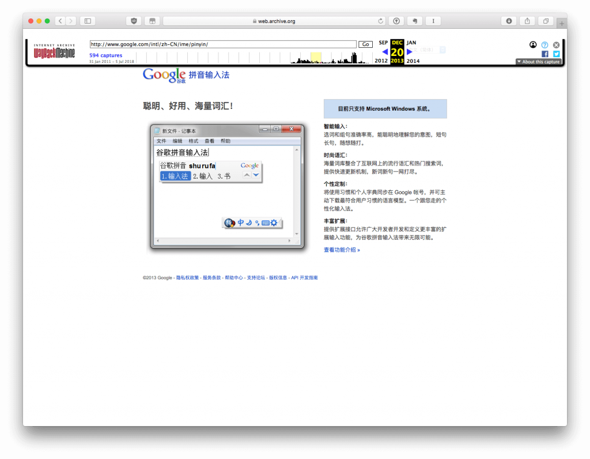The width and height of the screenshot is (590, 459).
Task: Click the blue next-capture arrow near JAN
Action: [x=409, y=51]
